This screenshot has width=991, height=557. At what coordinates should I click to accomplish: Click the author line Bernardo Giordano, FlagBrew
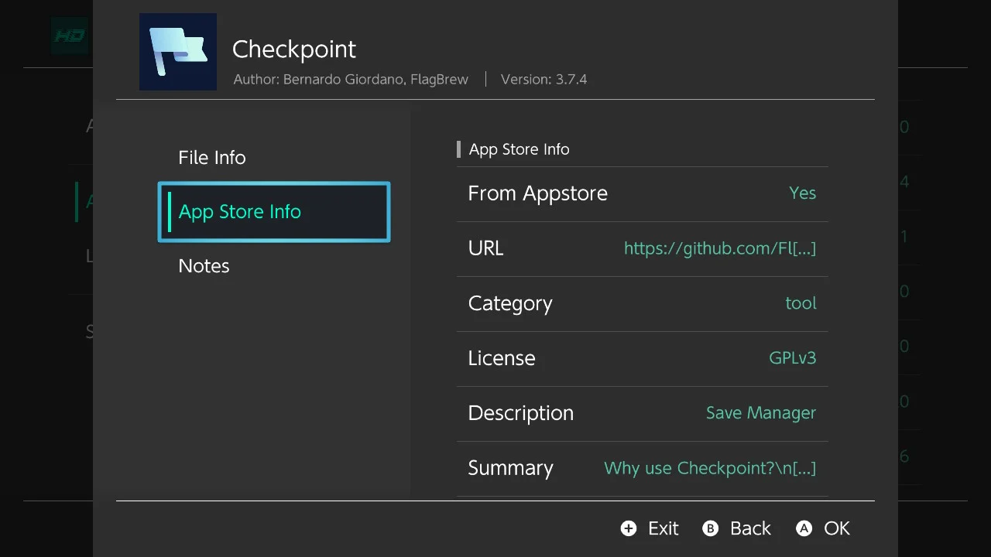coord(351,79)
